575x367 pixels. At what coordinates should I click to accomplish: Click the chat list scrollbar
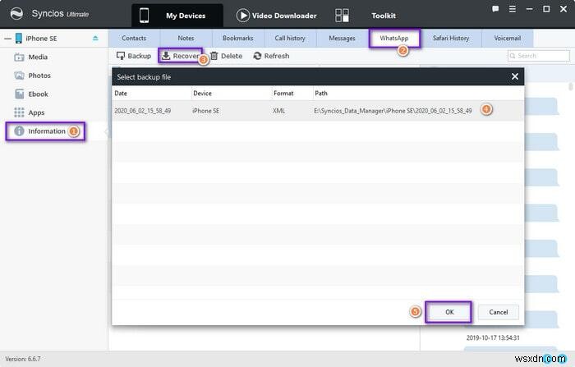[571, 87]
